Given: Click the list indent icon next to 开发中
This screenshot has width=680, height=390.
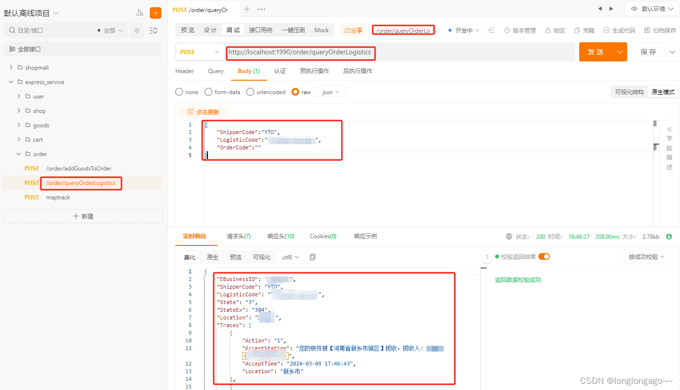Looking at the screenshot, I should point(492,30).
